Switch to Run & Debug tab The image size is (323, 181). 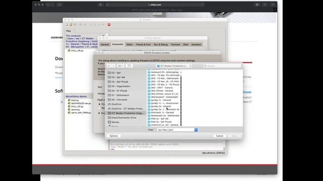(x=160, y=45)
